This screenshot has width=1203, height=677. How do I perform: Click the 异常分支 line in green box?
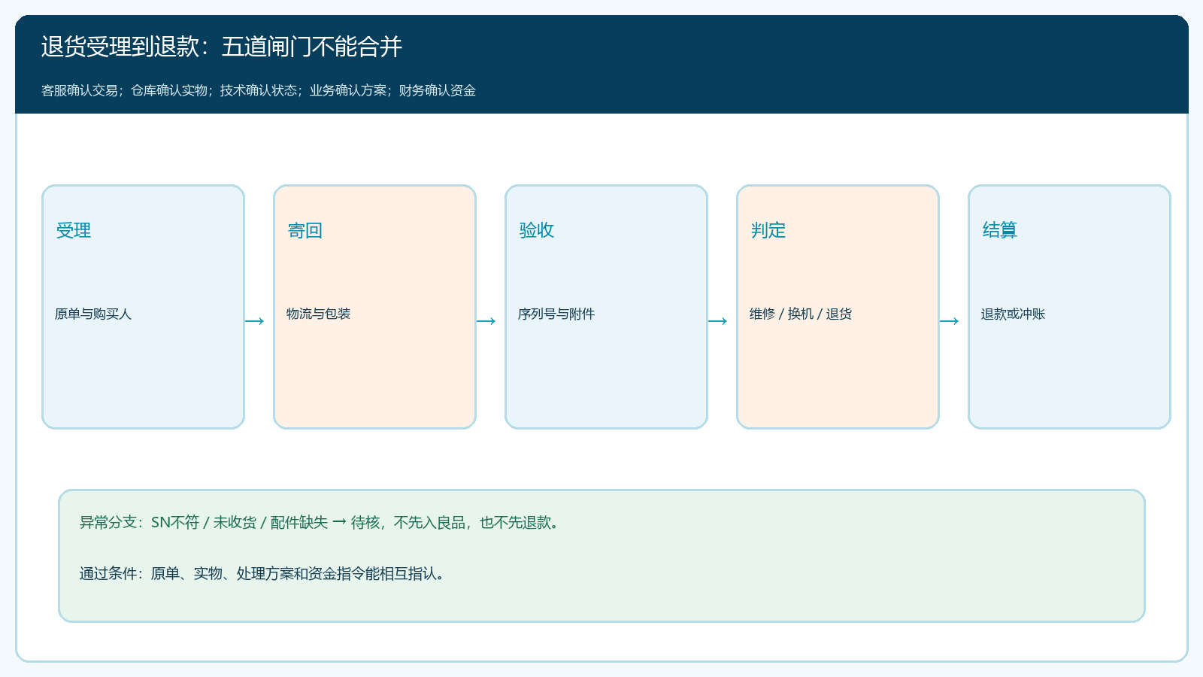320,522
